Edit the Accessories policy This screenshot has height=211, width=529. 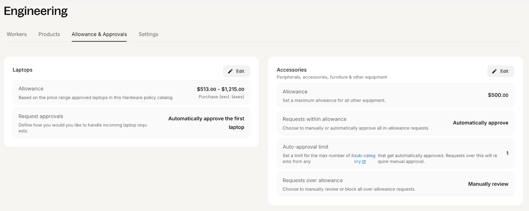pyautogui.click(x=501, y=71)
